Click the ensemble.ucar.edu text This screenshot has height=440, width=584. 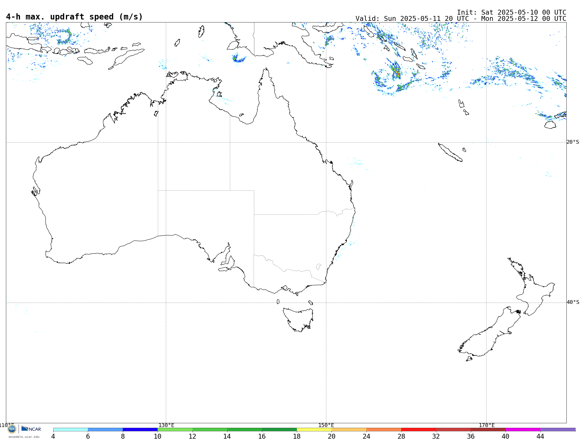coord(24,437)
